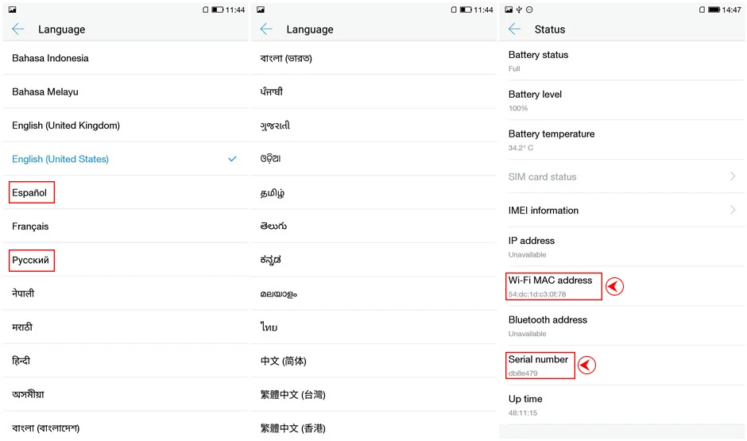Select 中文 (简体) language
This screenshot has height=441, width=747.
374,361
